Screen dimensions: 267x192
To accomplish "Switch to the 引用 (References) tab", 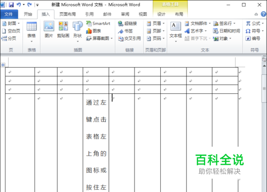I will coord(89,14).
